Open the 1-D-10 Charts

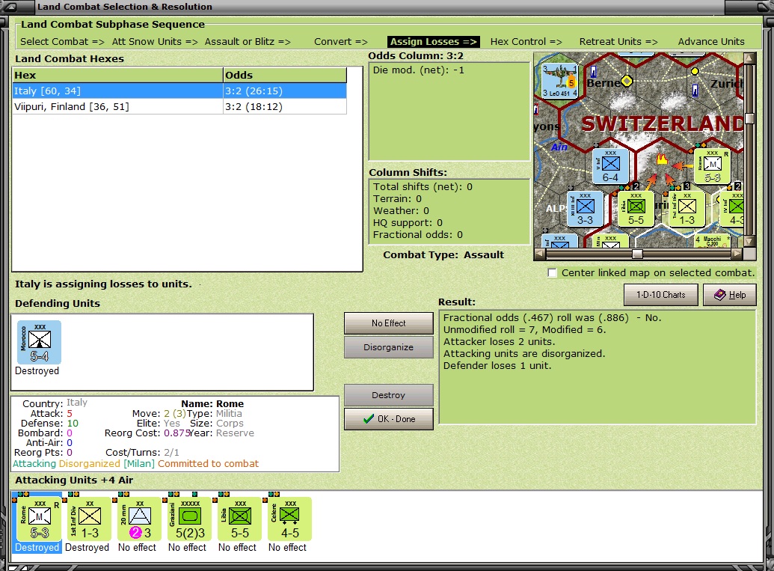pyautogui.click(x=660, y=295)
